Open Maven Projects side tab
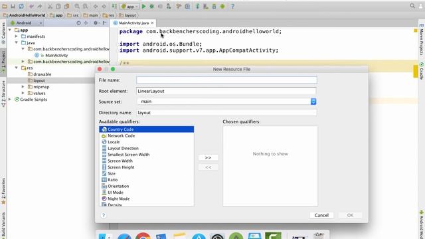425x239 pixels. click(422, 40)
